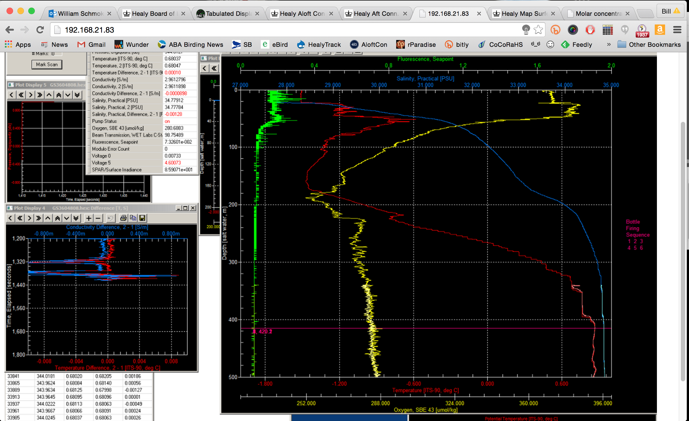Click zoom in plus icon in Plot Display 4
Image resolution: width=689 pixels, height=421 pixels.
click(88, 218)
